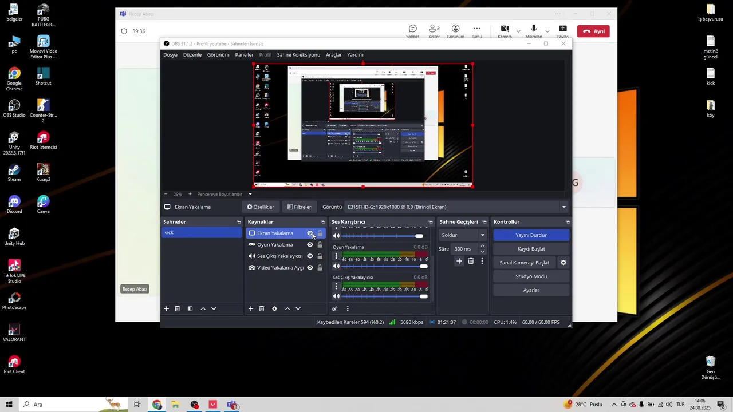733x412 pixels.
Task: Hide the Video Yakalama Aygıtı source
Action: 310,268
